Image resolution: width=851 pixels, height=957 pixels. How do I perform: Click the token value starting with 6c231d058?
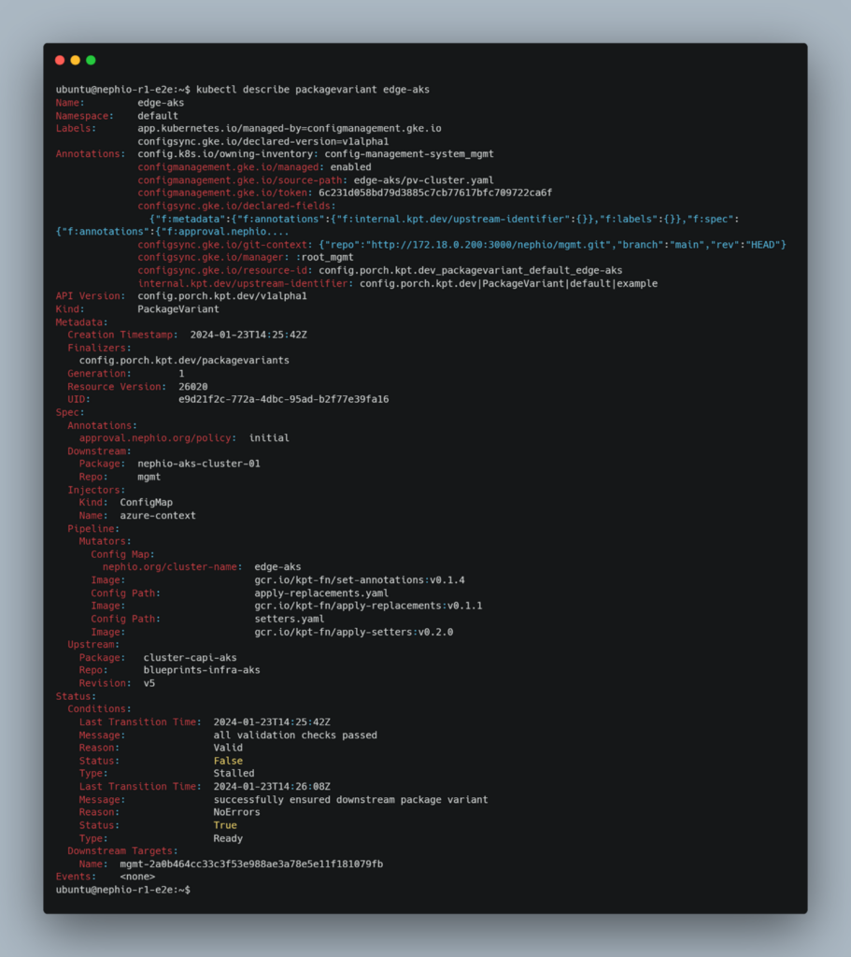coord(435,193)
